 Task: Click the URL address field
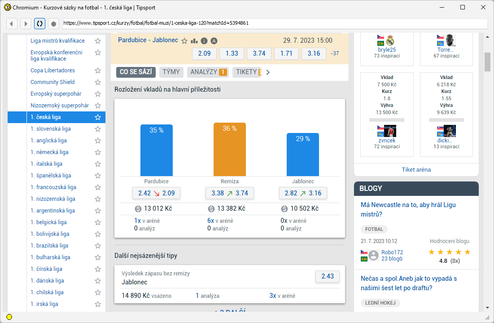tap(275, 23)
